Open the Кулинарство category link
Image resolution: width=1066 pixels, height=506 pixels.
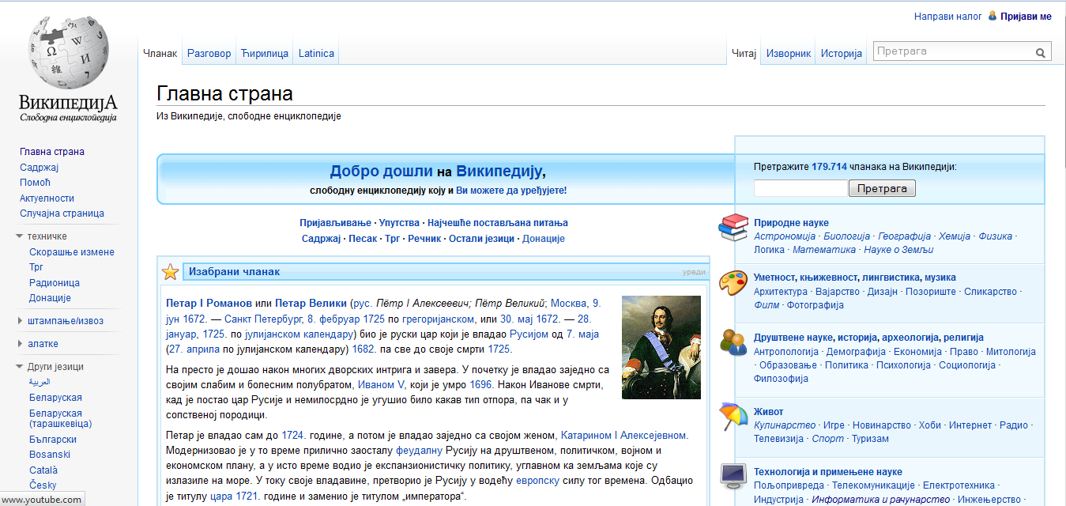click(x=785, y=425)
